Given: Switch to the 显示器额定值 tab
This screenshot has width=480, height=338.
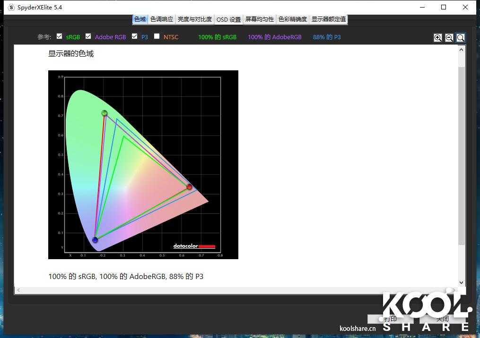Looking at the screenshot, I should pos(329,19).
